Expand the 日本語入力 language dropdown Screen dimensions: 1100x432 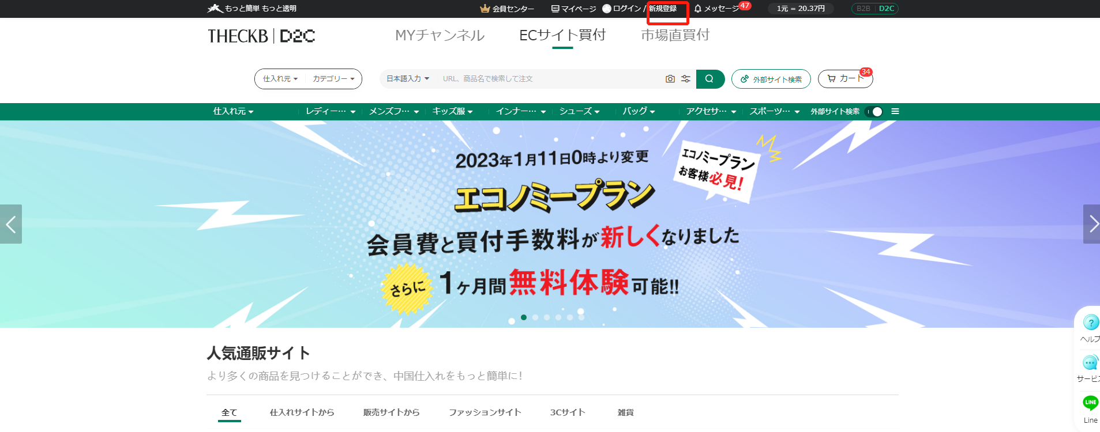click(408, 79)
